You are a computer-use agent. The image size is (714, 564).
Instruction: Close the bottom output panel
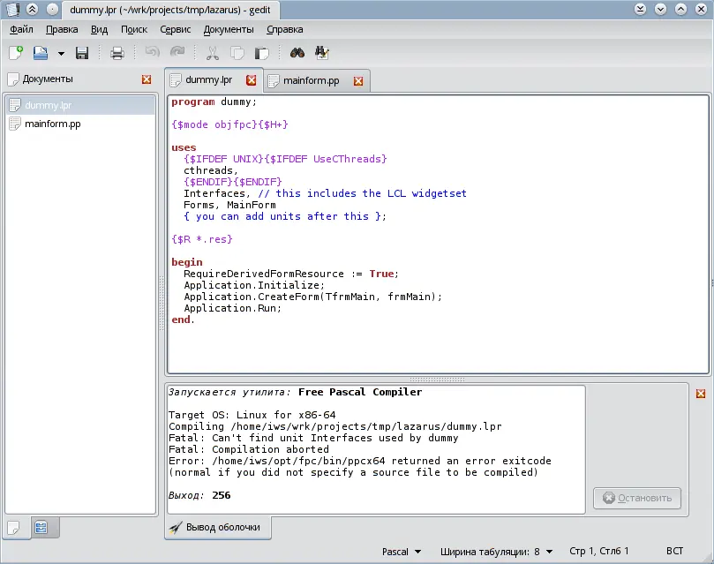pos(701,394)
